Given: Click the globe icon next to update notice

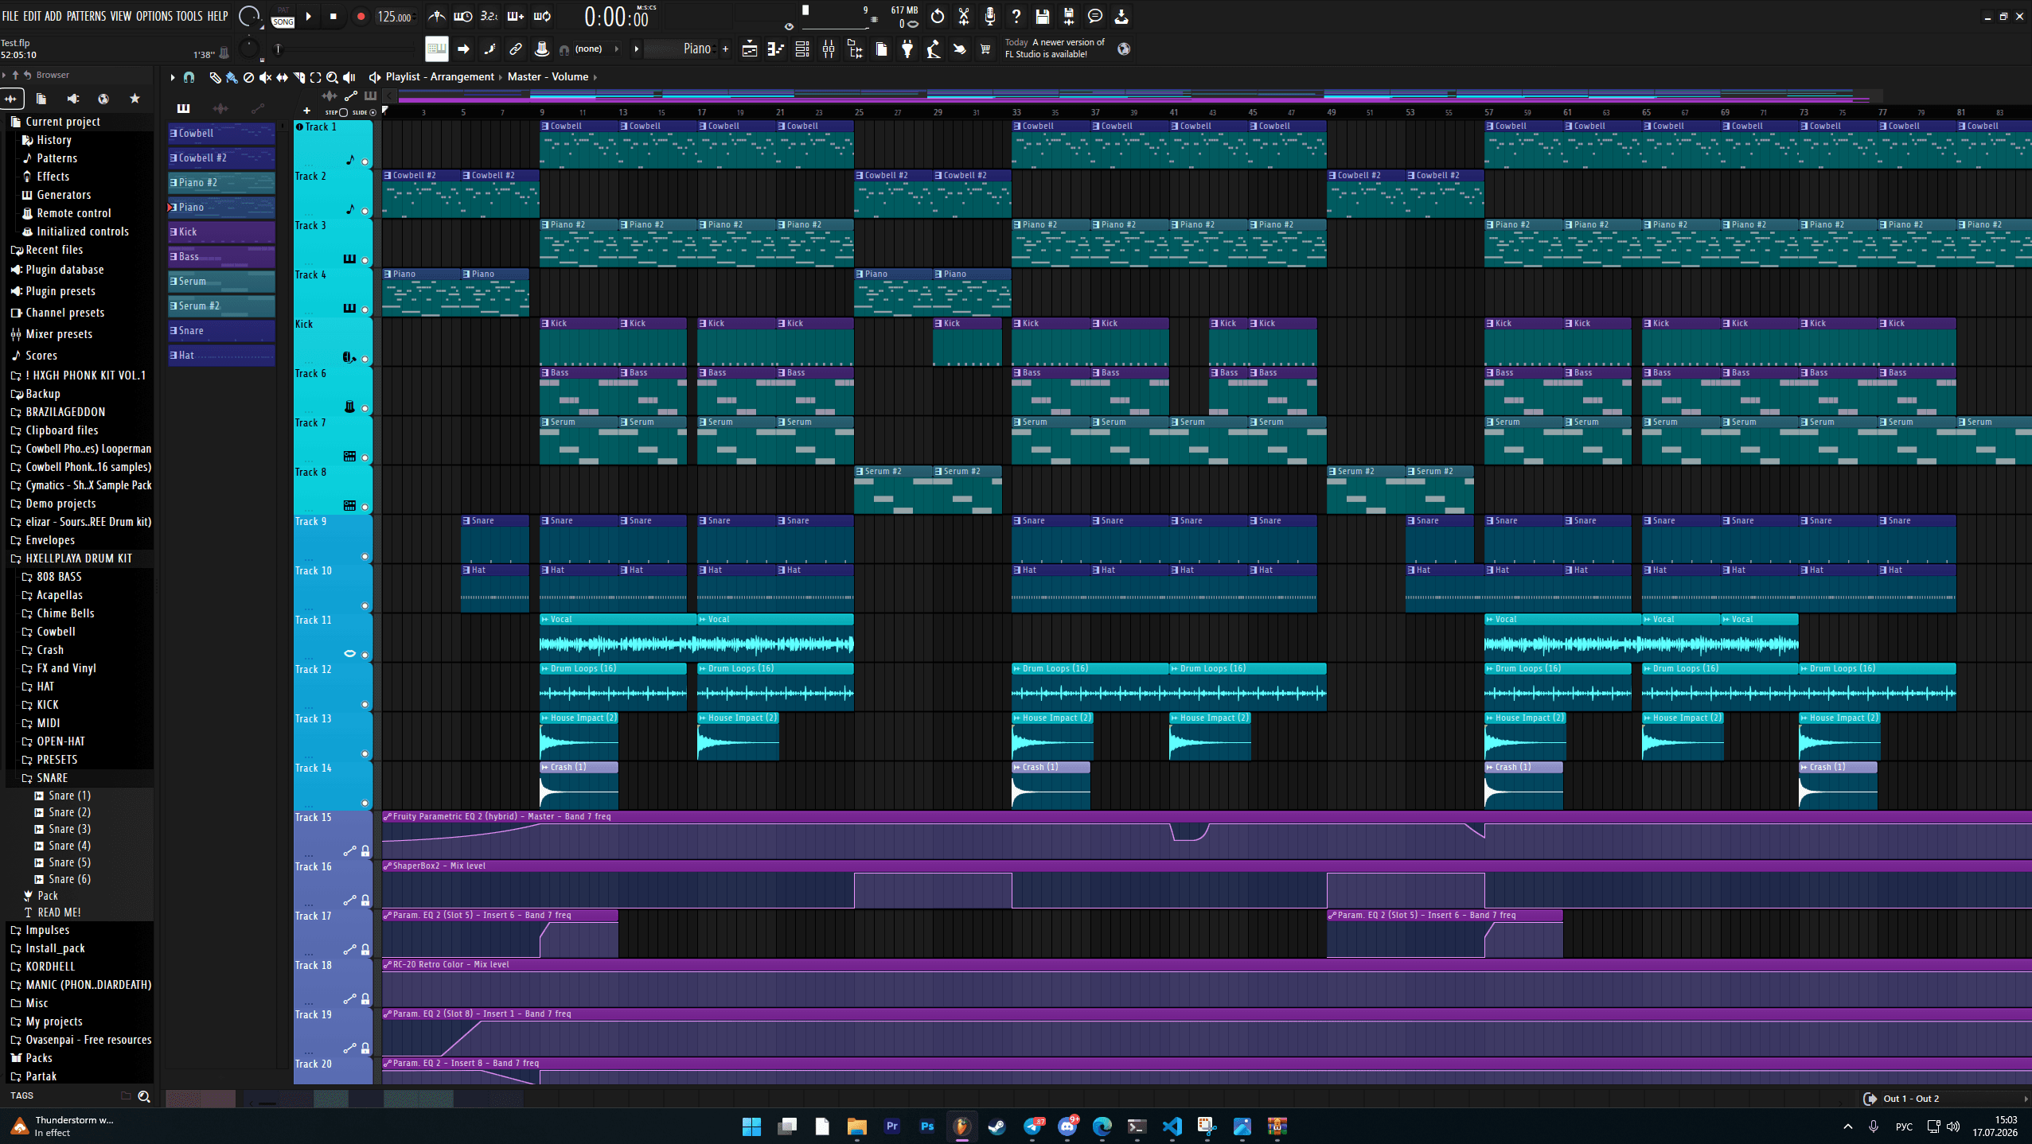Looking at the screenshot, I should 1124,49.
